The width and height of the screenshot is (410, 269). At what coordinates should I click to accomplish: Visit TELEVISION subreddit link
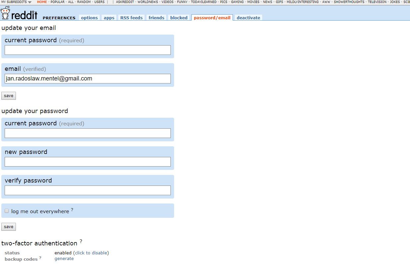click(x=377, y=2)
